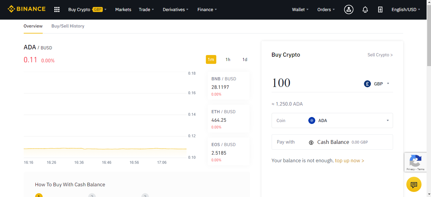Click the app download icon
431x197 pixels.
(x=380, y=9)
